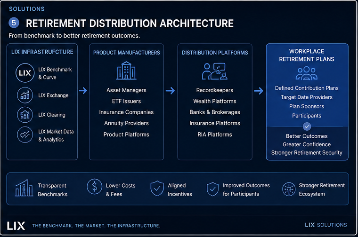Click the LIX Exchange label
The height and width of the screenshot is (237, 358).
click(x=53, y=95)
